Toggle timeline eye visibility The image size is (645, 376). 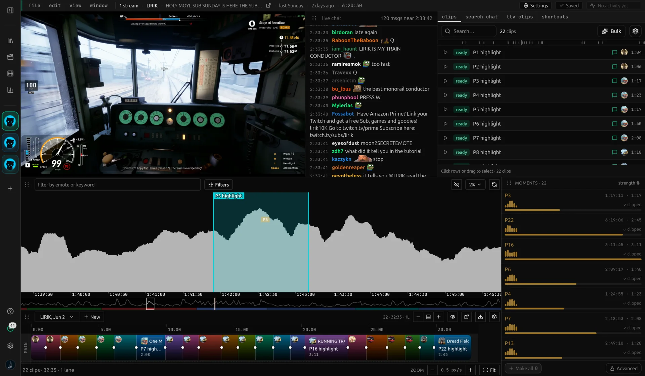point(453,317)
